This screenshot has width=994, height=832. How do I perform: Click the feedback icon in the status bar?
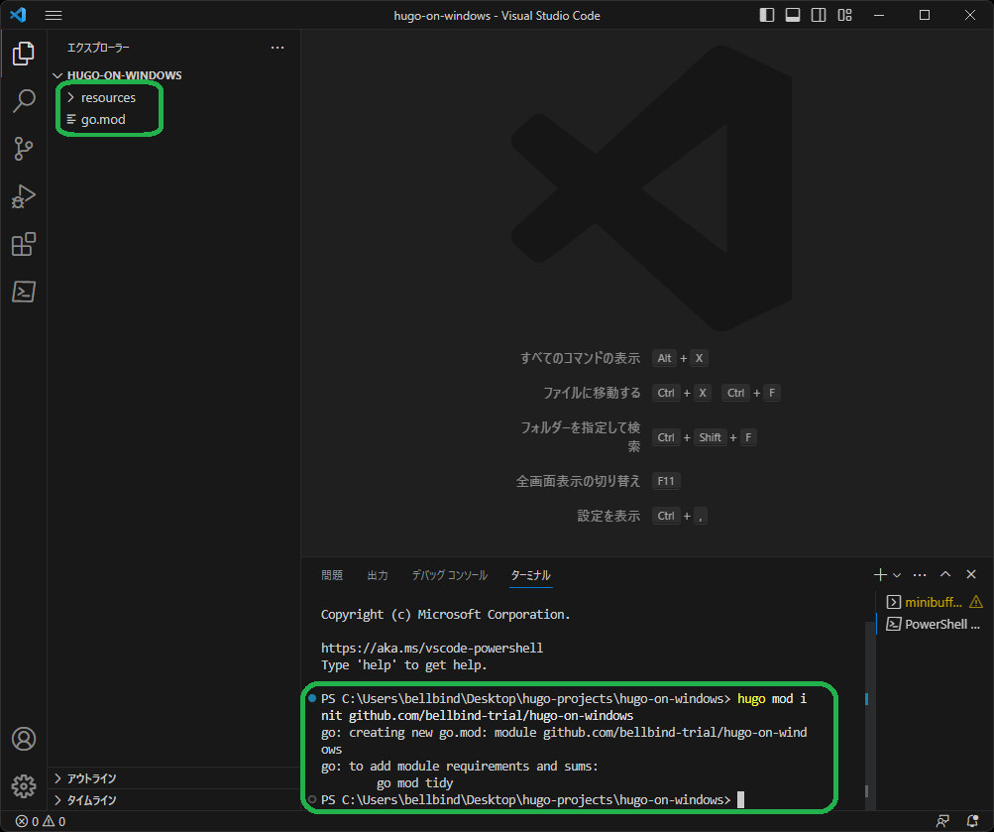coord(942,821)
